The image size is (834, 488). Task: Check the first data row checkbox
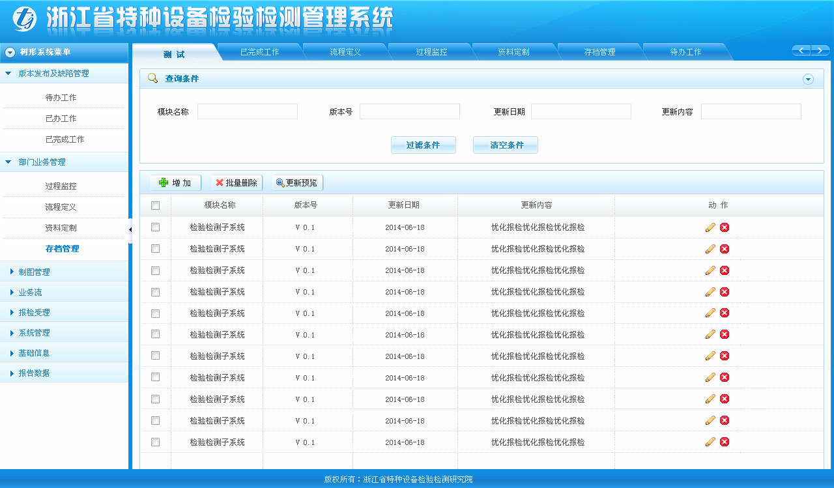155,227
